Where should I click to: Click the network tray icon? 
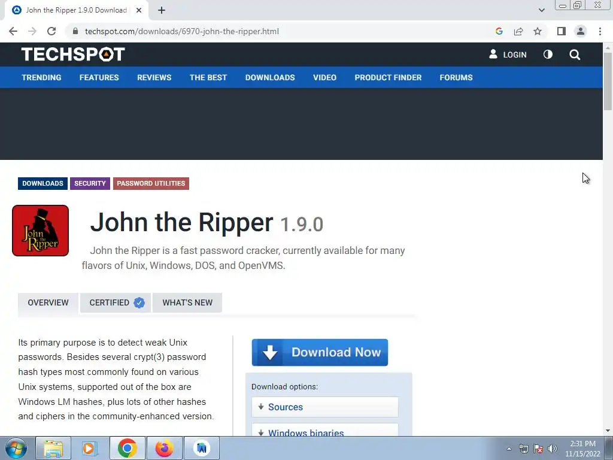point(523,449)
